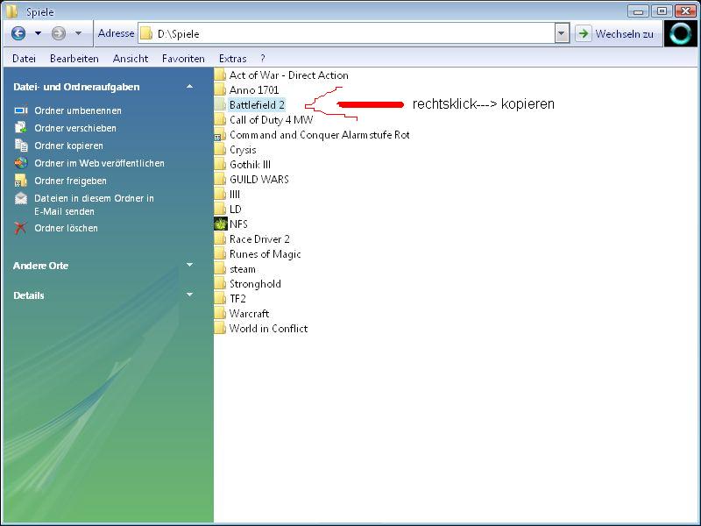
Task: Go back with the blue Back arrow
Action: point(18,33)
